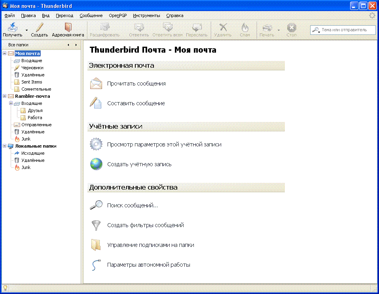
Task: Click the Параметры автономной работы link
Action: [148, 265]
